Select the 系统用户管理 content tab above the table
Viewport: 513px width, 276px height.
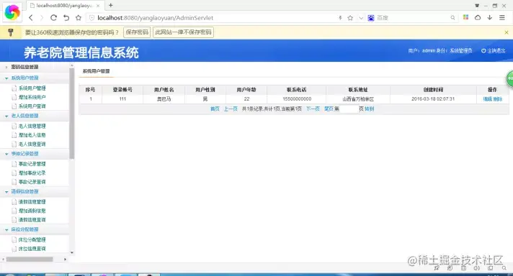[97, 71]
